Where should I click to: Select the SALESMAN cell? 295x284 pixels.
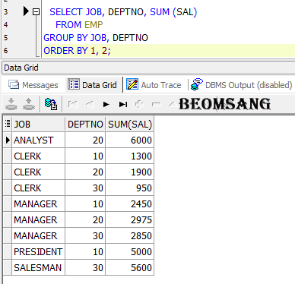38,267
